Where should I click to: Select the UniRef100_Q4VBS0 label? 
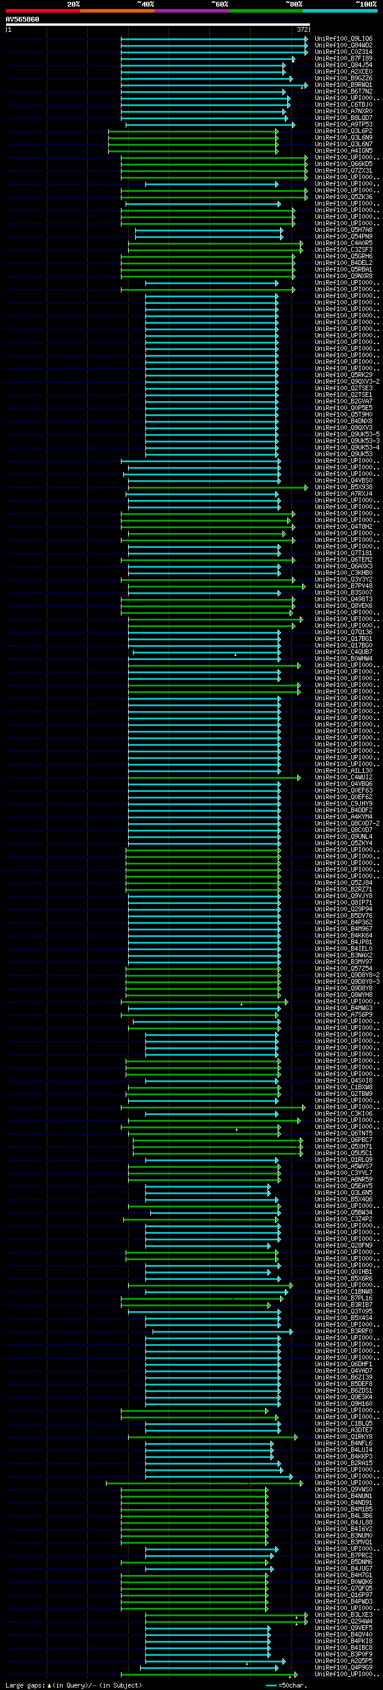click(344, 480)
